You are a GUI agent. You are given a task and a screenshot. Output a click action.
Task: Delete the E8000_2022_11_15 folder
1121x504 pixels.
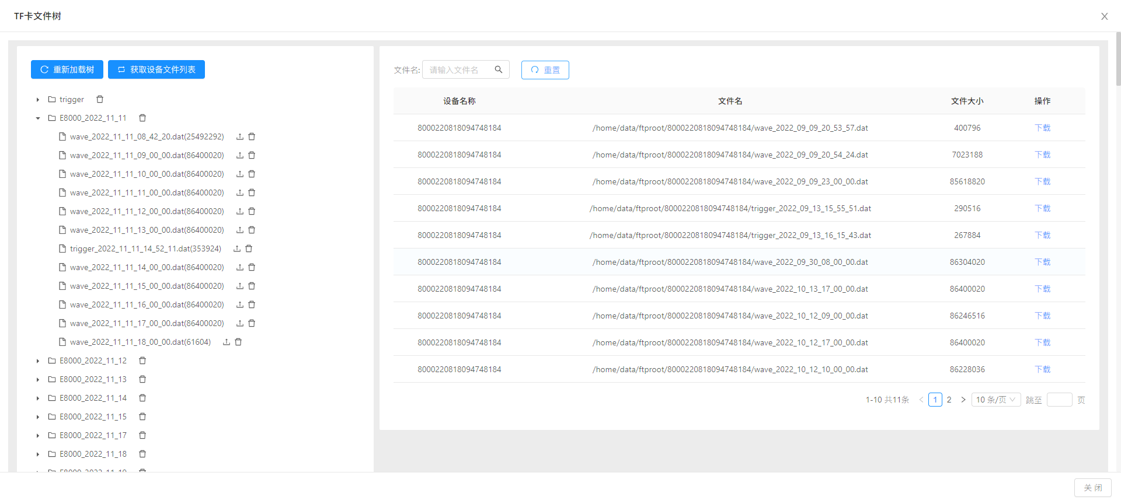142,416
